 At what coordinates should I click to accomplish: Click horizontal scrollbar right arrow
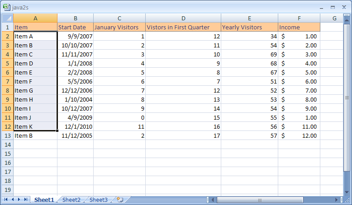(x=336, y=200)
